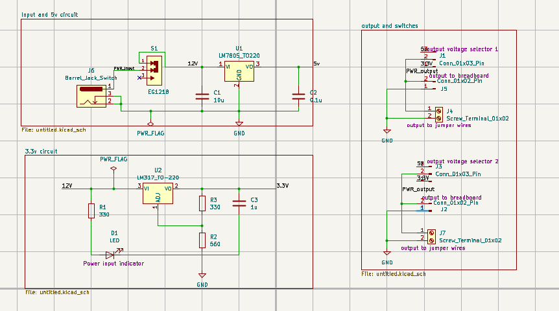Click the PWR_output label near J3
559x311 pixels.
click(x=418, y=189)
